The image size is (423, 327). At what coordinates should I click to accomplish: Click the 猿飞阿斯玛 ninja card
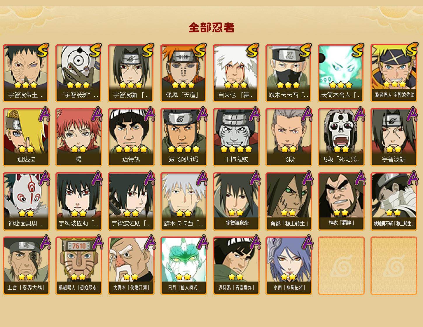pyautogui.click(x=183, y=137)
